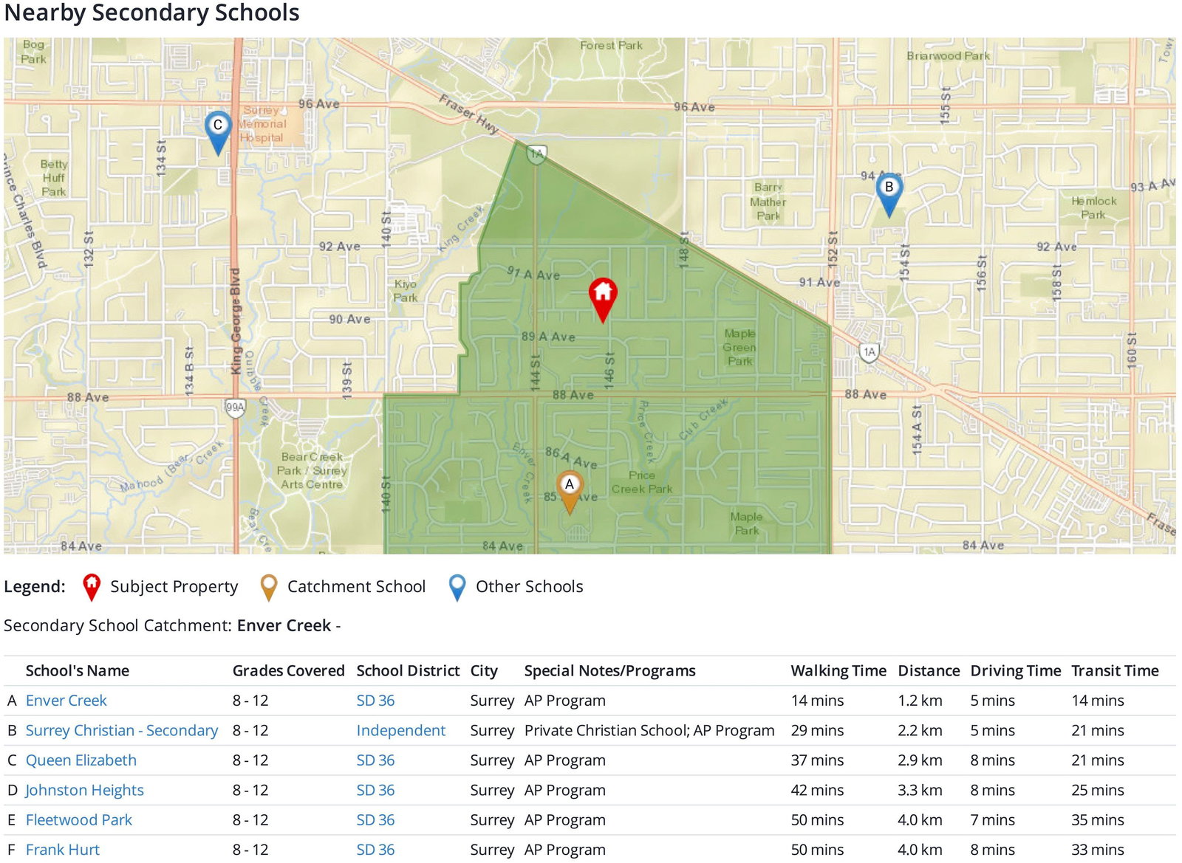
Task: Click the 1.2 km distance cell
Action: point(920,701)
